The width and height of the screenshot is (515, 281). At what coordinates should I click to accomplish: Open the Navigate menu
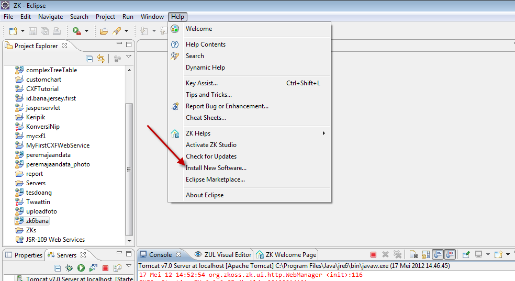[x=51, y=17]
